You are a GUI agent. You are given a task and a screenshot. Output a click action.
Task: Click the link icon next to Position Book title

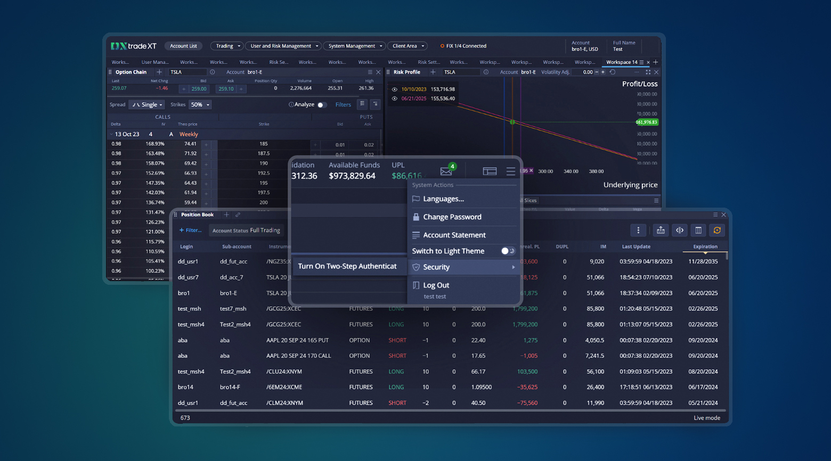click(238, 215)
